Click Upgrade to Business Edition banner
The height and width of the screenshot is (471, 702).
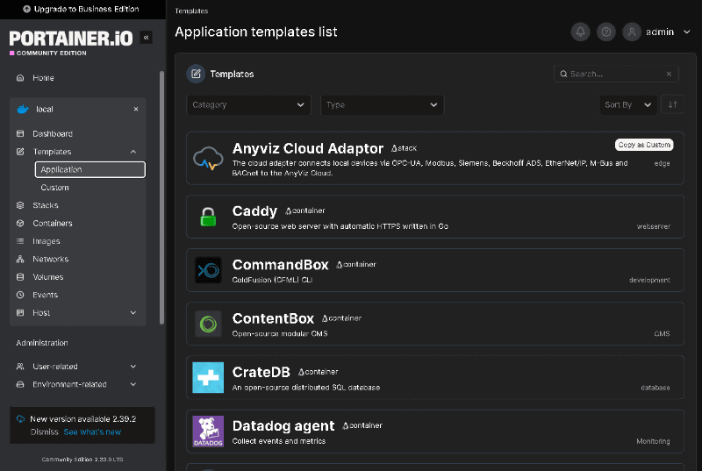pos(81,9)
